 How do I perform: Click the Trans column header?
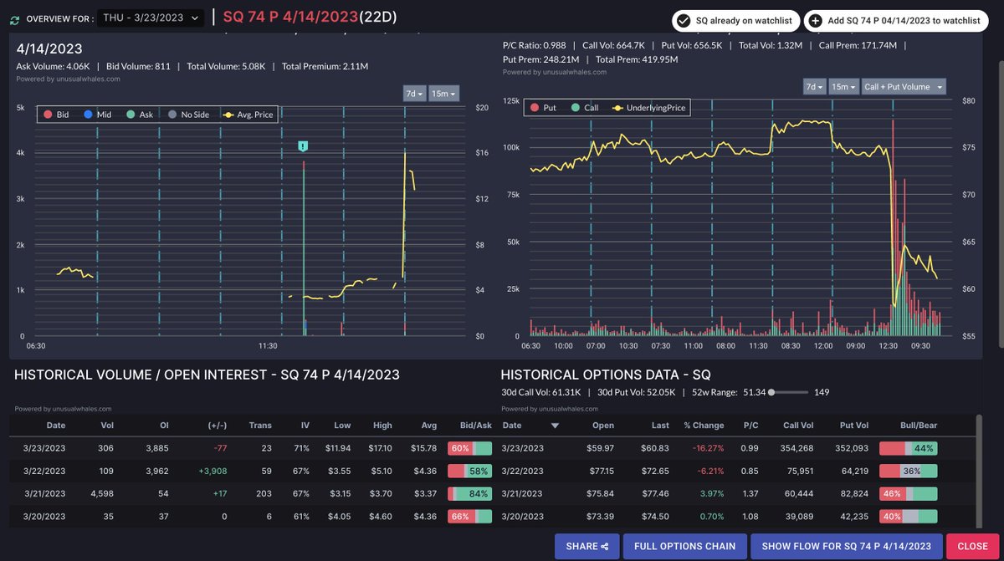260,426
